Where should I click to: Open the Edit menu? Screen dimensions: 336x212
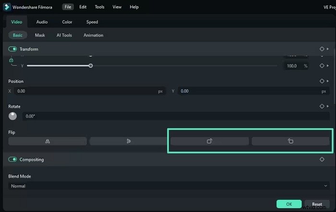tap(83, 7)
